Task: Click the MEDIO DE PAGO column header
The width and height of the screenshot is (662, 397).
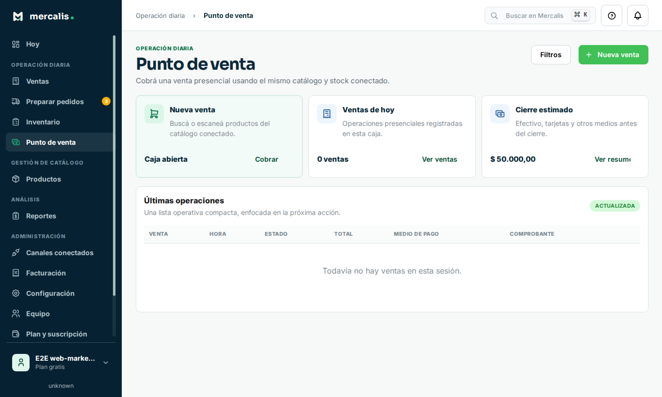Action: pos(416,234)
